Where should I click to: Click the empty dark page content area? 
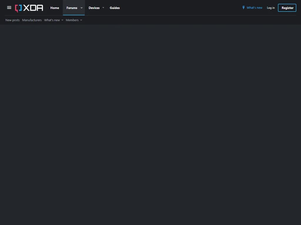[150, 124]
